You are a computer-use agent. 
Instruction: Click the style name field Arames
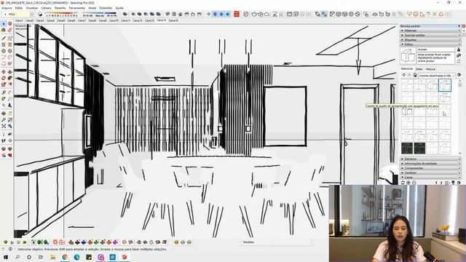coord(435,49)
